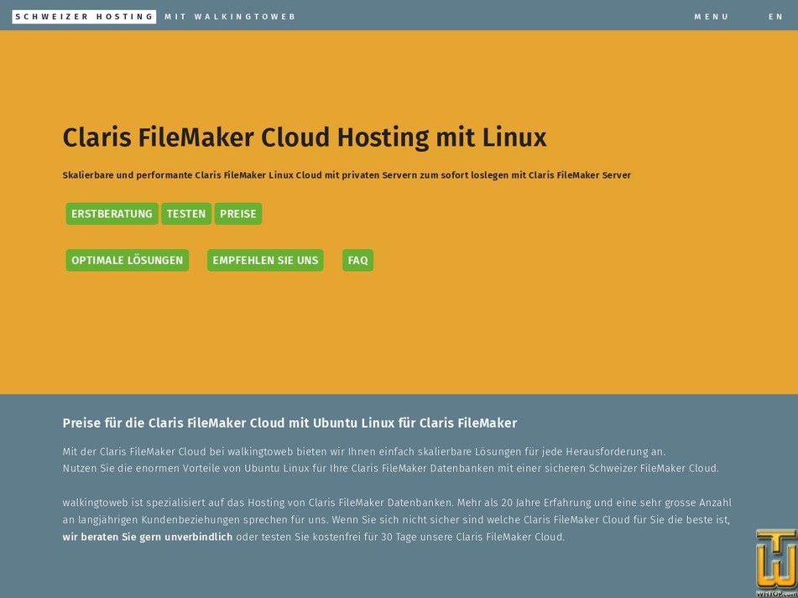Click the dark top navigation bar
Viewport: 798px width, 598px height.
pyautogui.click(x=462, y=16)
